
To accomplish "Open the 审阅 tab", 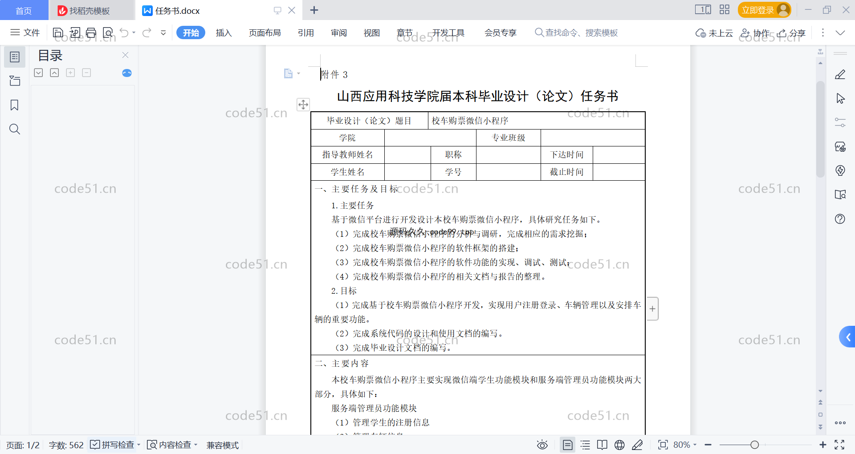I will pyautogui.click(x=338, y=32).
